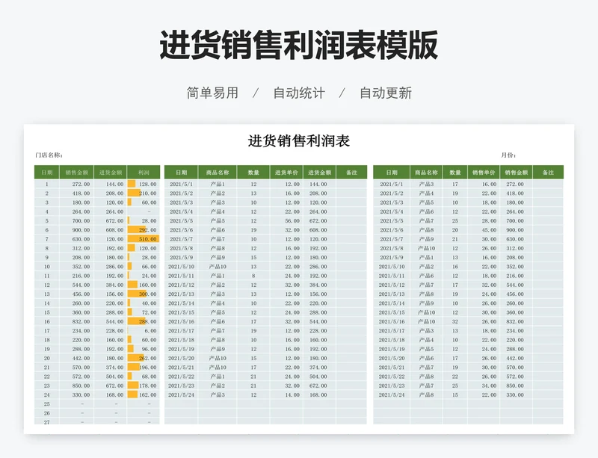Click quantity 8 in the 2021/5/11 purchase row

tap(253, 276)
